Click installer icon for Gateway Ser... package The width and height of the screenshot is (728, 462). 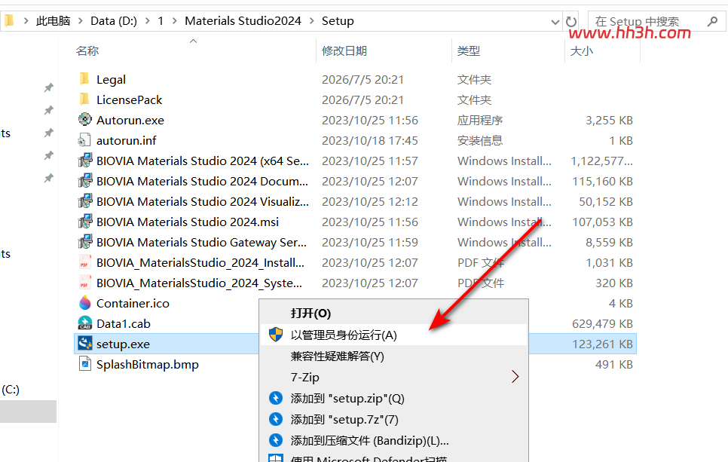point(85,243)
